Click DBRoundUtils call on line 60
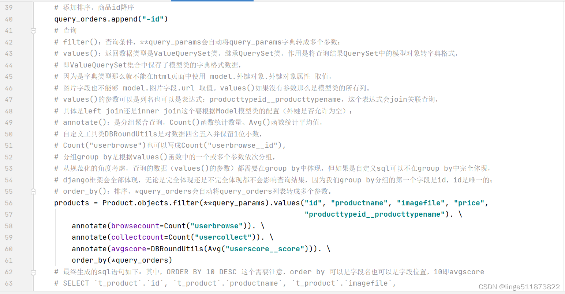The width and height of the screenshot is (565, 294). [x=177, y=249]
